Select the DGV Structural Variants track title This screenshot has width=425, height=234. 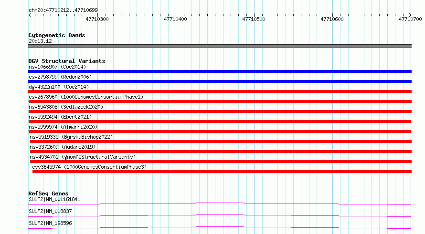[x=67, y=61]
